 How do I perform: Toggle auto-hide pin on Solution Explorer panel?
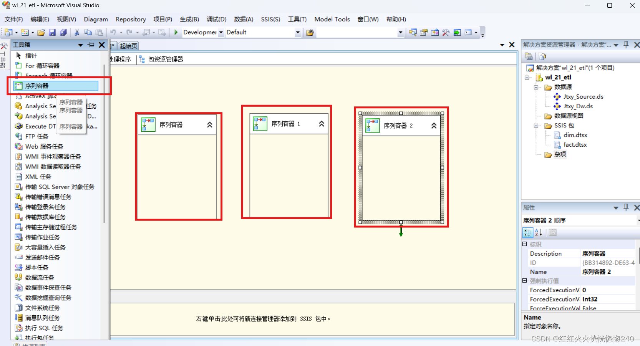(626, 45)
